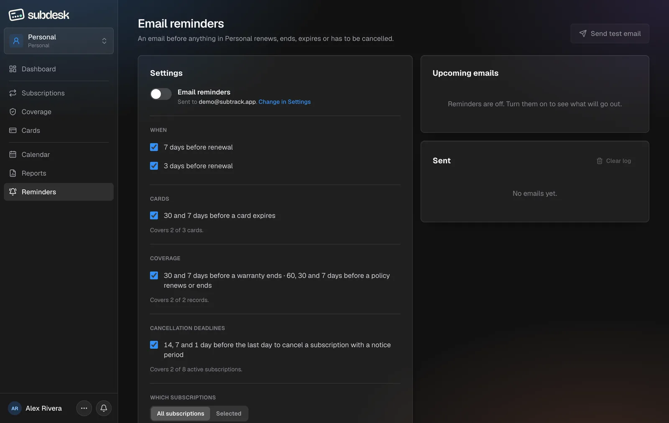
Task: Select Reminders in sidebar
Action: click(x=59, y=192)
